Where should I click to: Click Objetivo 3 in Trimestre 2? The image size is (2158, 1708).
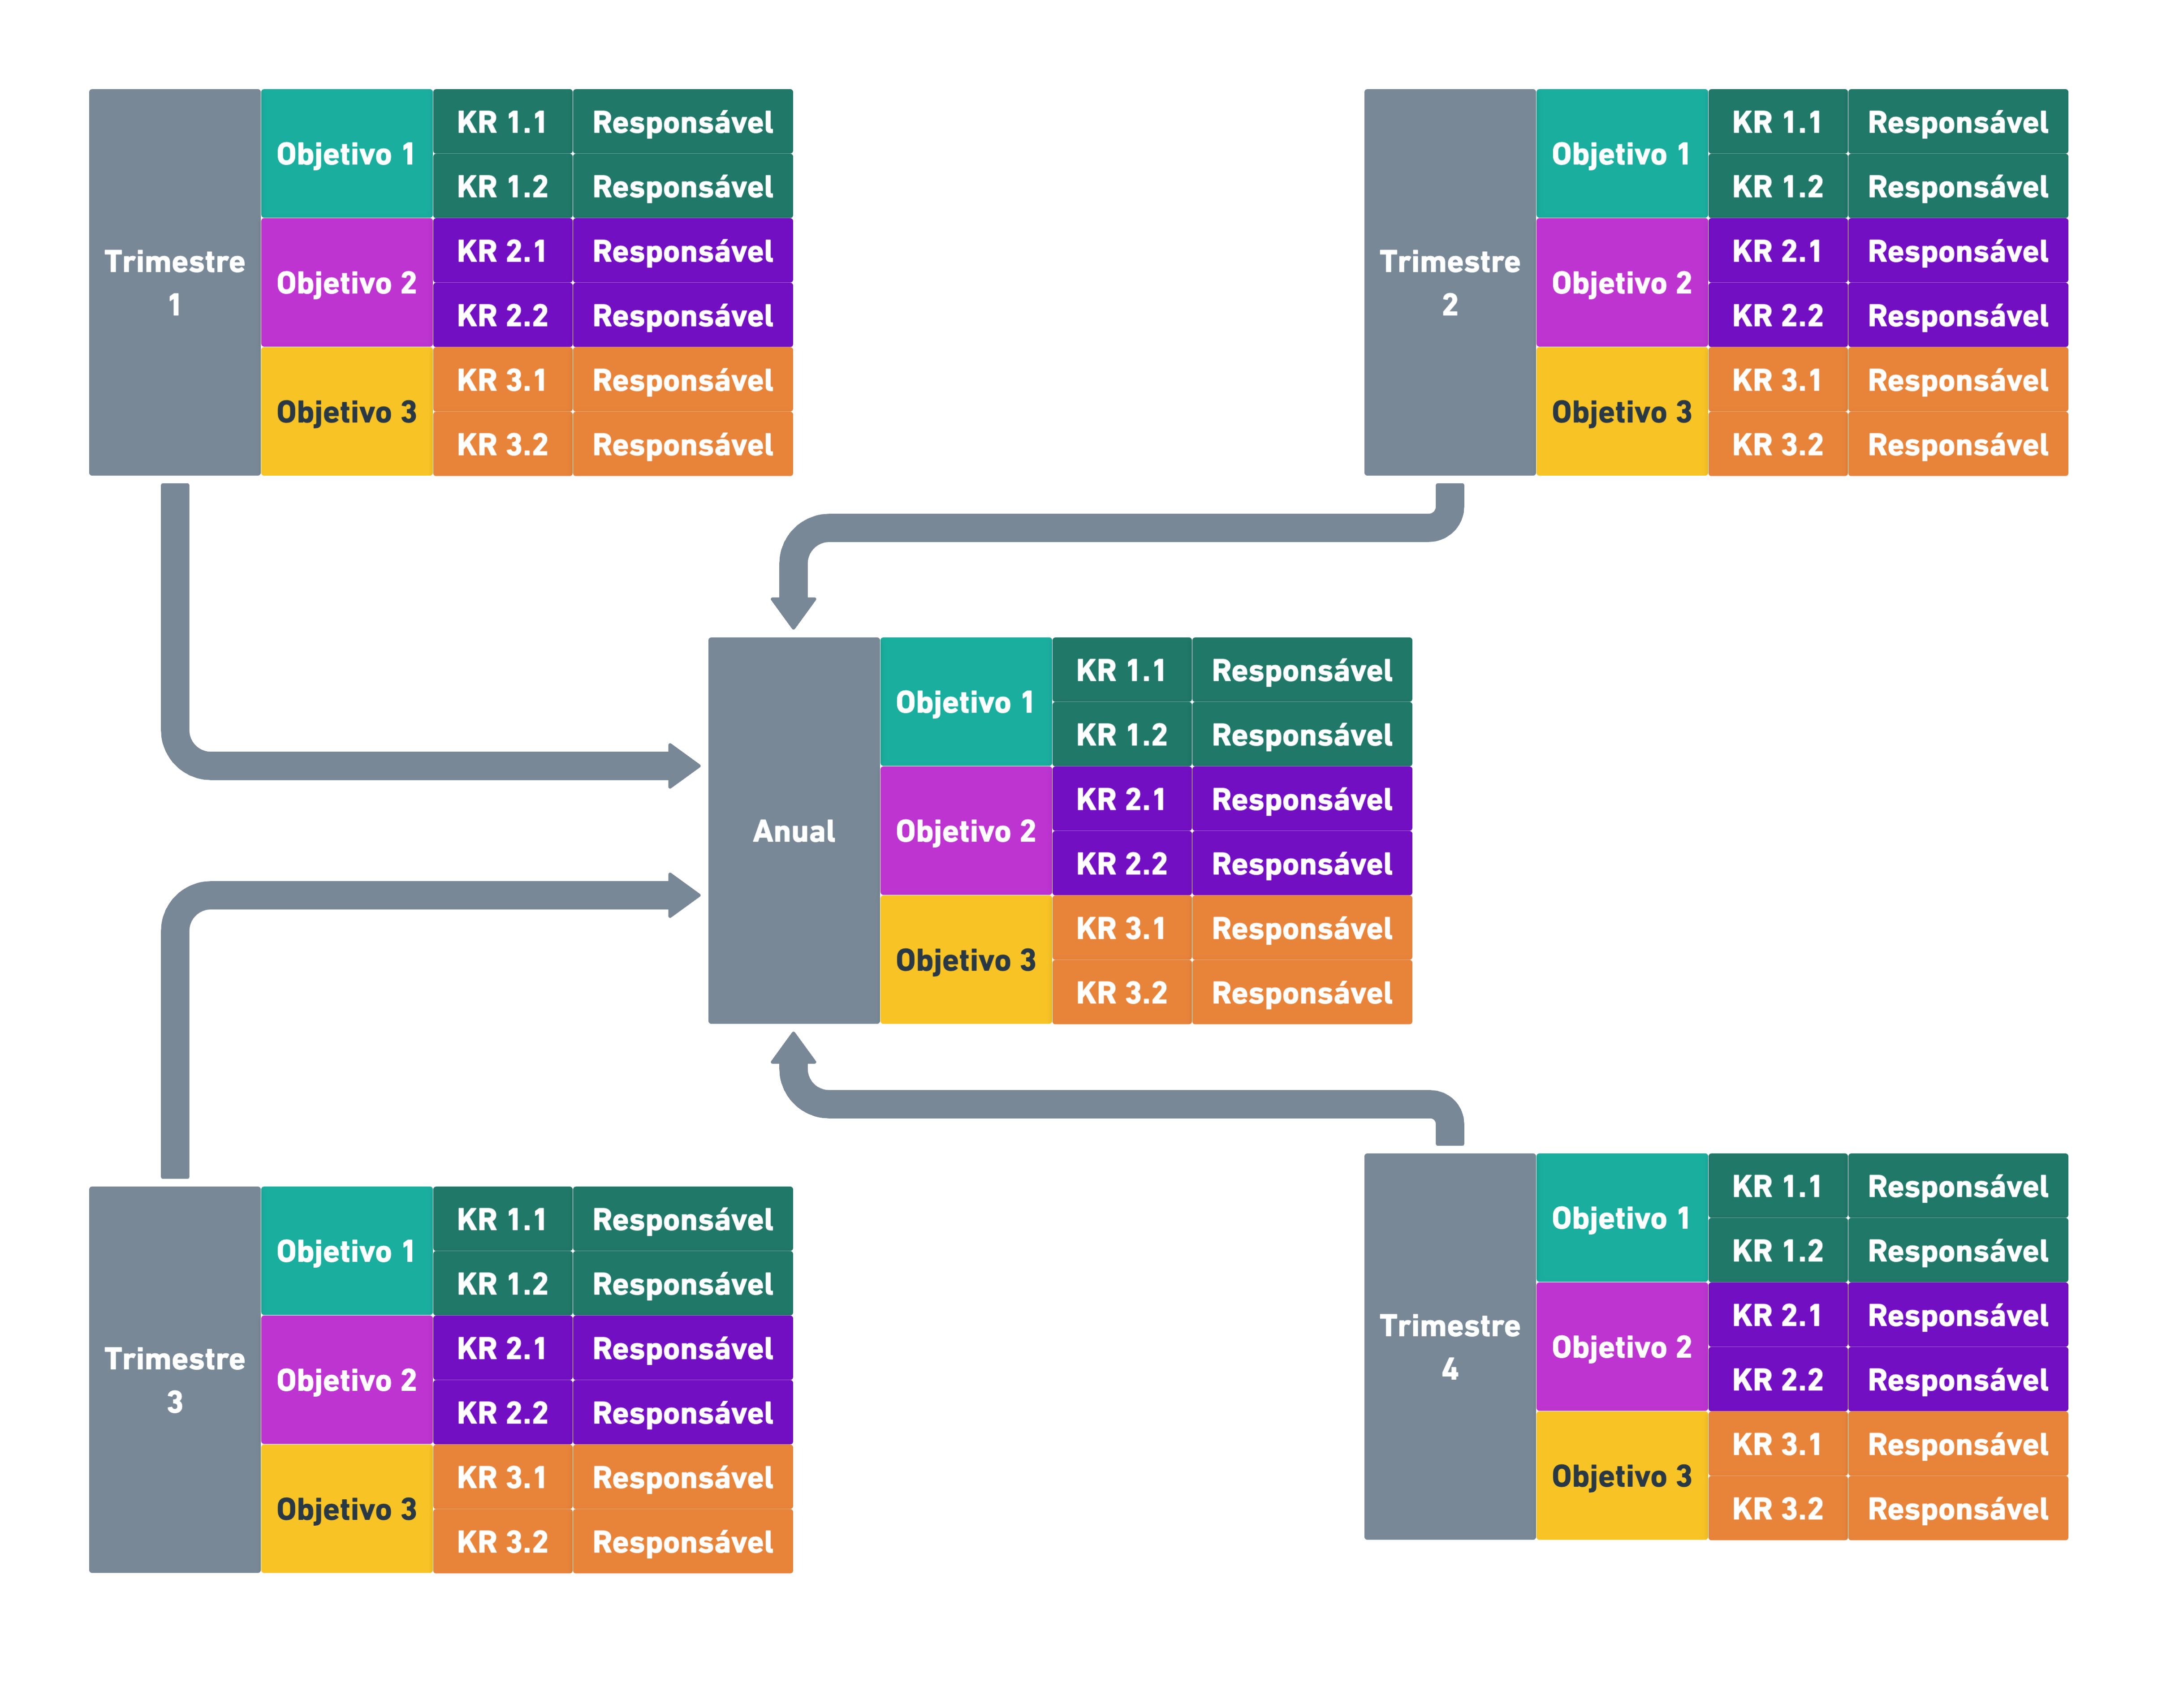pos(1622,411)
